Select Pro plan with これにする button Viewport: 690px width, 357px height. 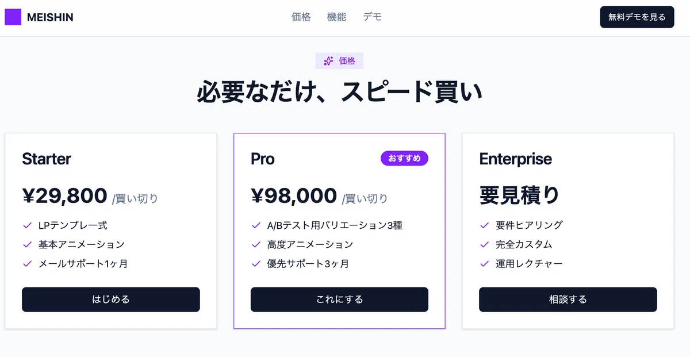(x=339, y=300)
